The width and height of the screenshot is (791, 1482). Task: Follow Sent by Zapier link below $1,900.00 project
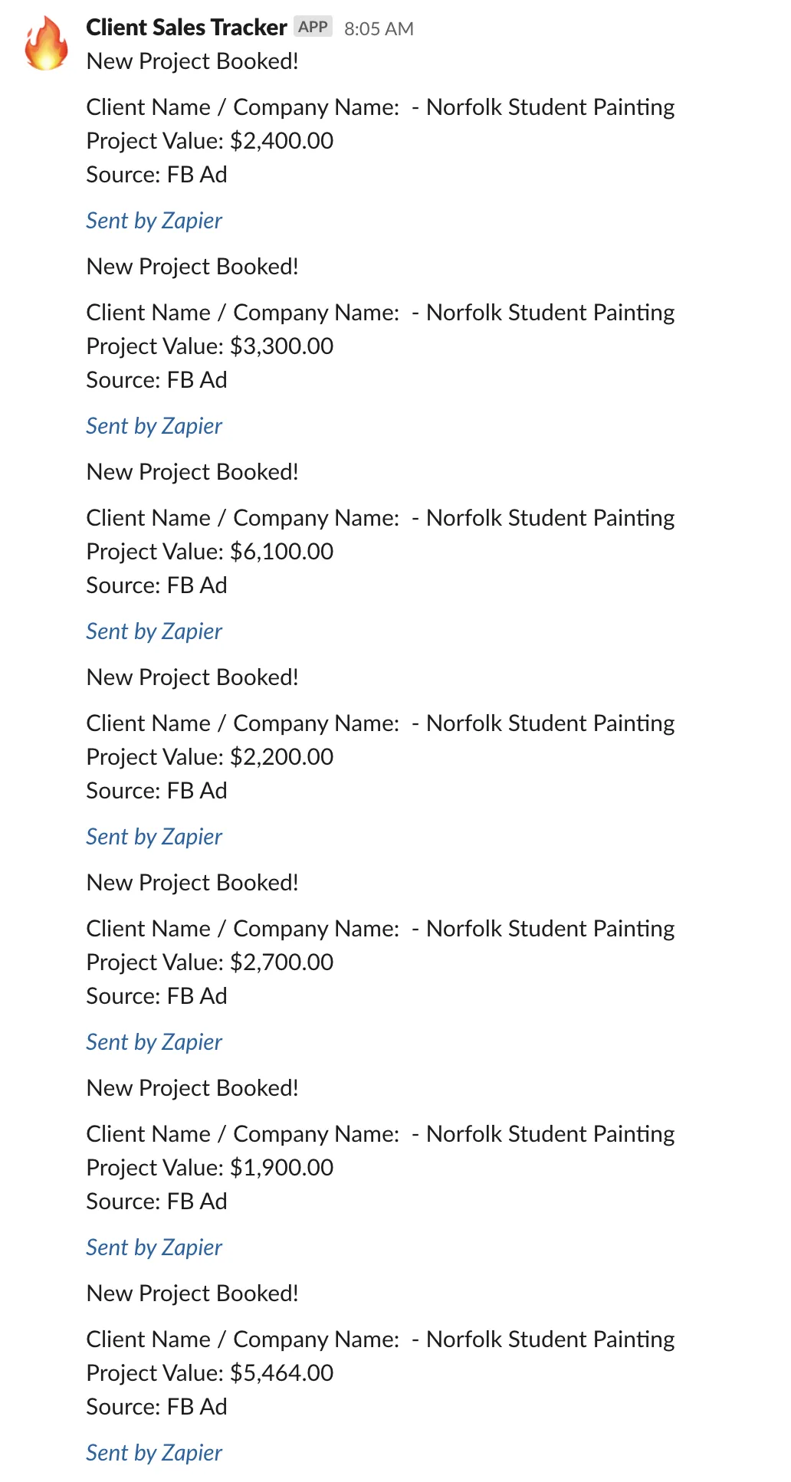[154, 1248]
